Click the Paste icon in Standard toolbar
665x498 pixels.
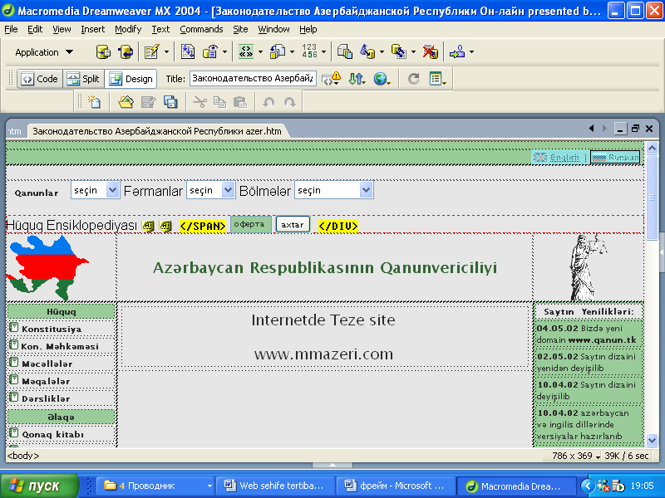[240, 102]
